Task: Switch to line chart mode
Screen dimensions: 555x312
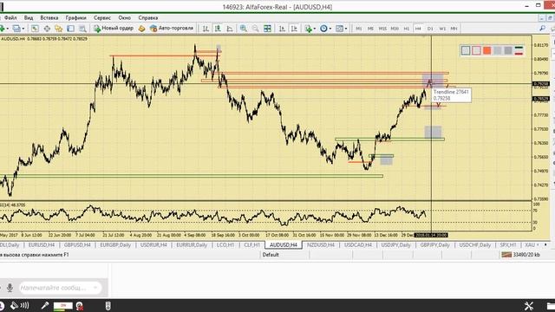Action: click(230, 29)
